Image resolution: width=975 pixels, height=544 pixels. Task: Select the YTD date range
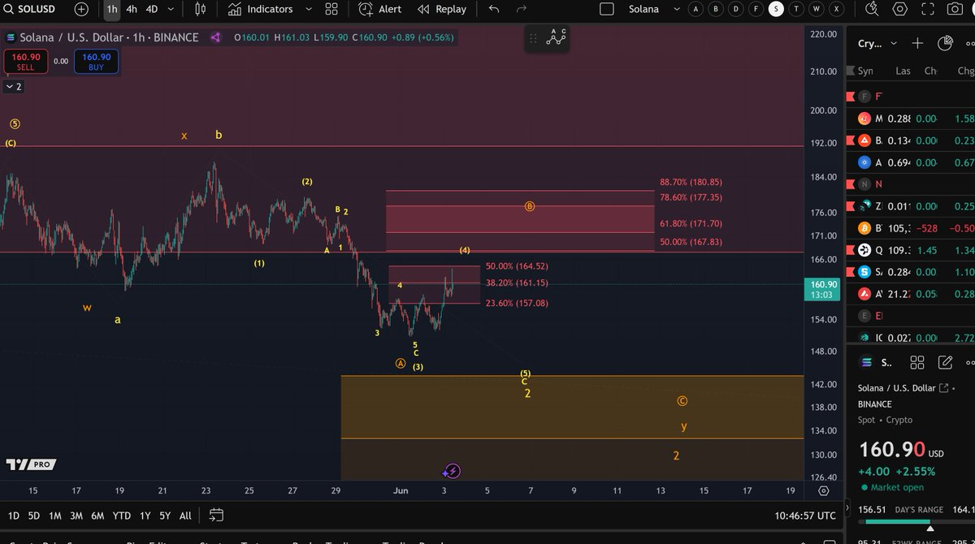click(122, 516)
